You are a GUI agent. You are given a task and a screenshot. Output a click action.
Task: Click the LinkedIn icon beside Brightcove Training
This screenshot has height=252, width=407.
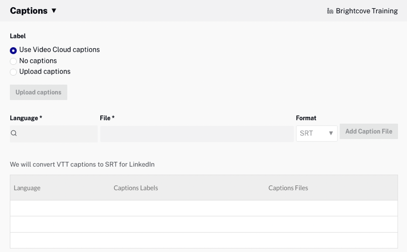(x=330, y=11)
